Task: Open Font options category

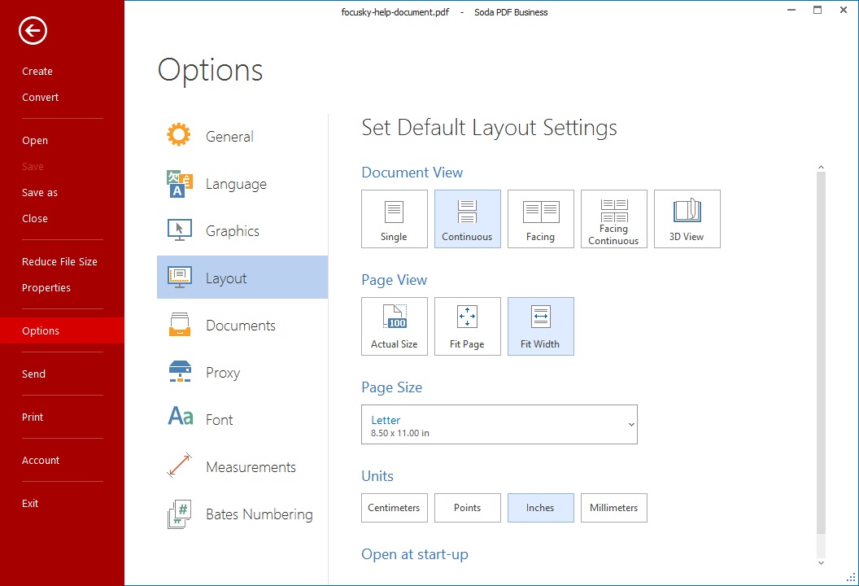Action: coord(219,420)
